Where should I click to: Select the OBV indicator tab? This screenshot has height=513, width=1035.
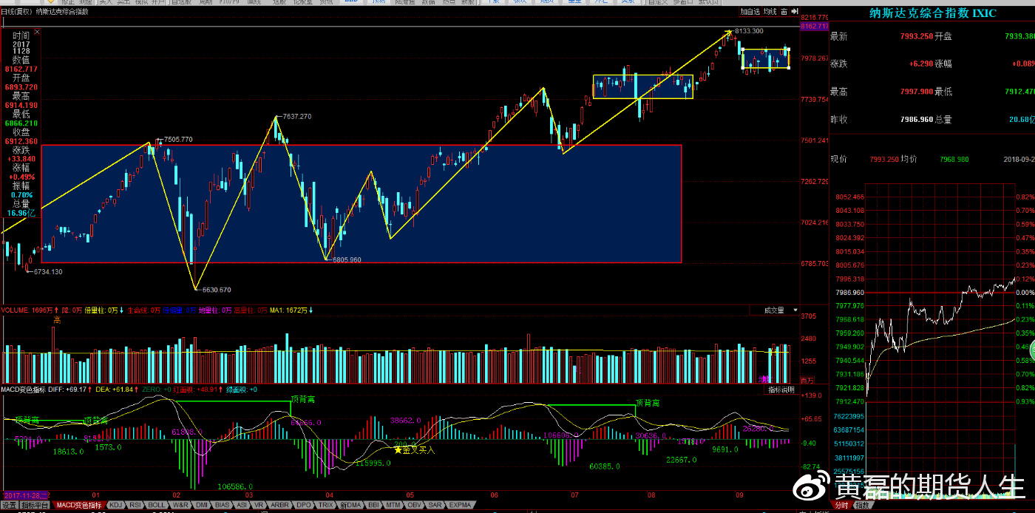[414, 506]
